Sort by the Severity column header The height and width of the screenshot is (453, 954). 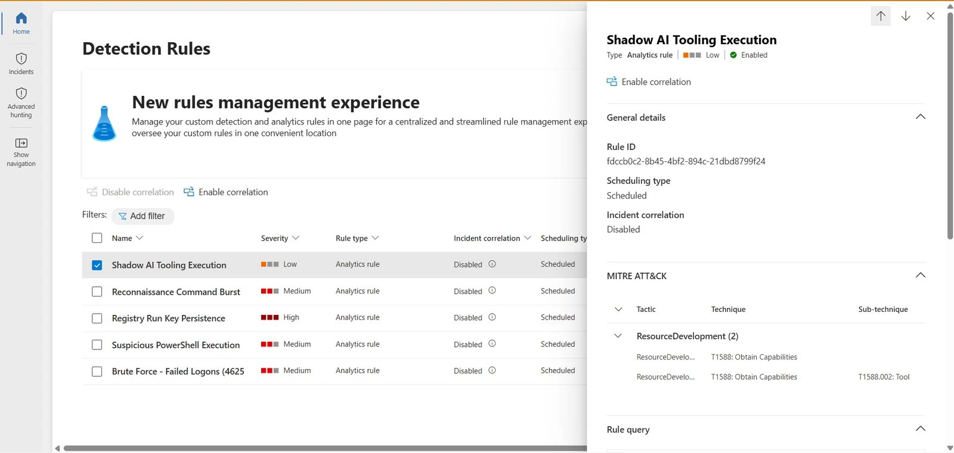[280, 238]
